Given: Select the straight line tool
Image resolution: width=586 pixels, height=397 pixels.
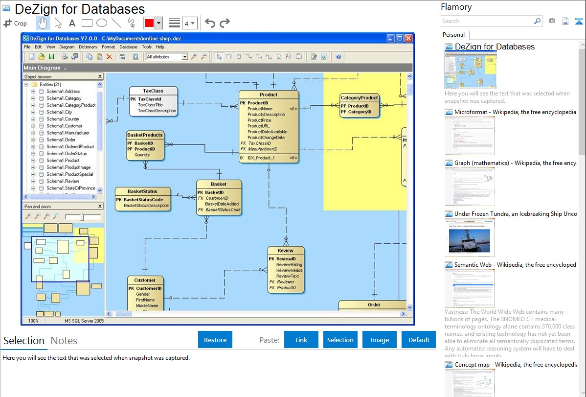Looking at the screenshot, I should pos(116,23).
